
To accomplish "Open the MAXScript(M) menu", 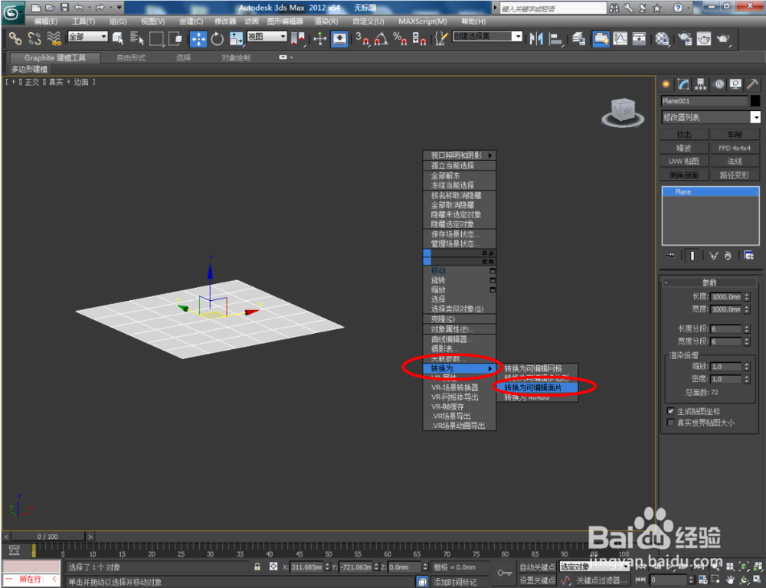I will pos(423,21).
